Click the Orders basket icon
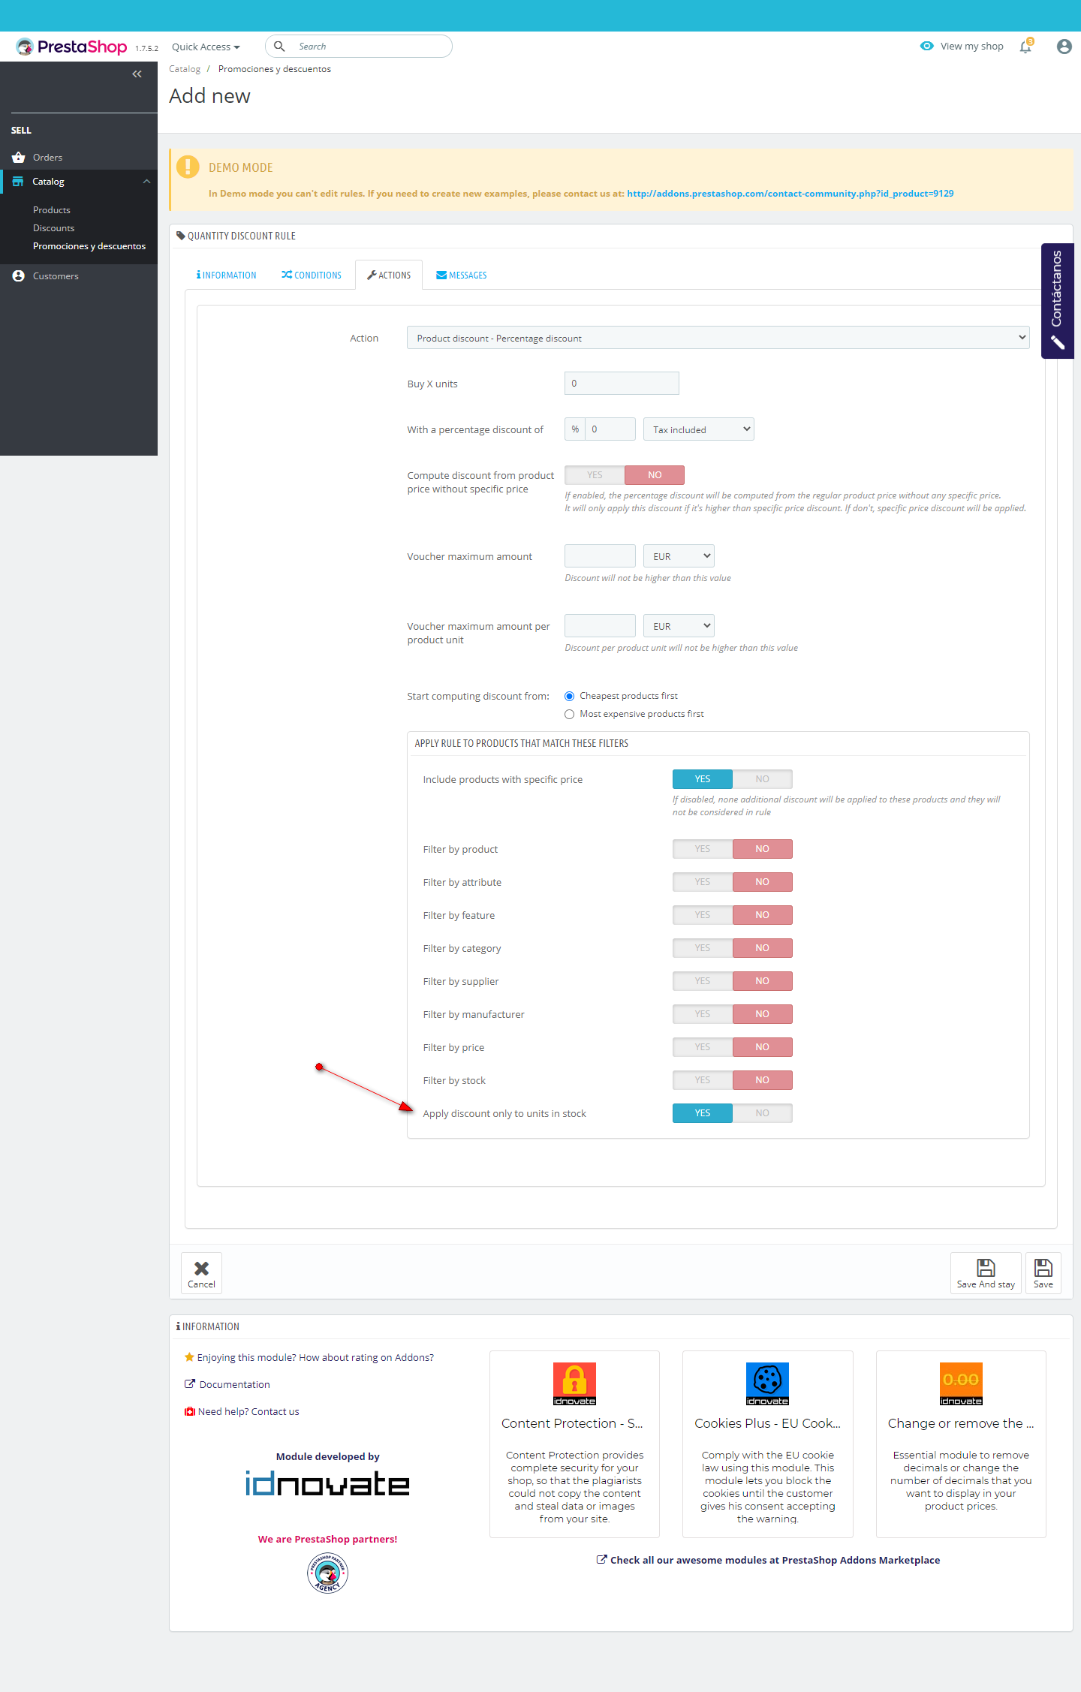The image size is (1081, 1692). (19, 158)
